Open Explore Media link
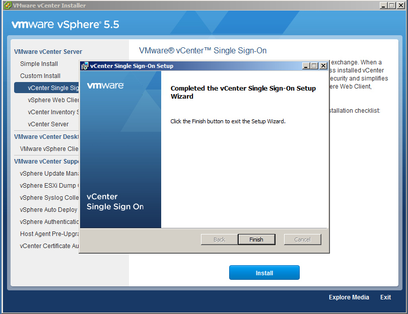 tap(349, 297)
